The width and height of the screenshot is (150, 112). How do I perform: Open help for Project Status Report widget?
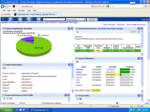pyautogui.click(x=139, y=28)
